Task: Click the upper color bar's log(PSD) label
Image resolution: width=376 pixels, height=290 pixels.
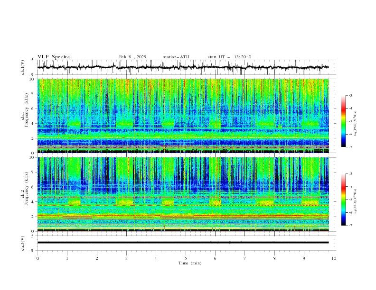Action: (355, 124)
